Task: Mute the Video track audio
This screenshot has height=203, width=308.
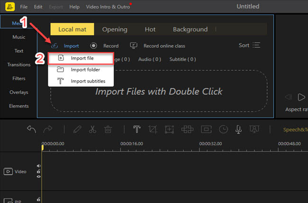Action: coord(39,166)
